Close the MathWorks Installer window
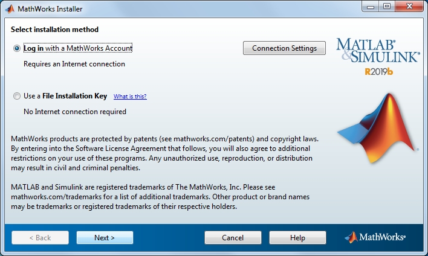428x256 pixels. (x=409, y=7)
